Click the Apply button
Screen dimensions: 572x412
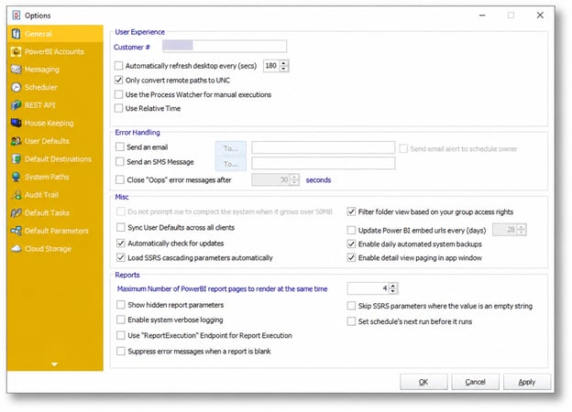coord(527,382)
